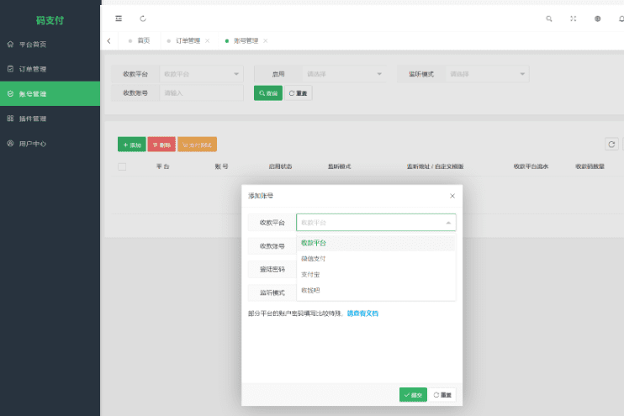Switch to the 首页 tab
The image size is (624, 416).
[140, 41]
